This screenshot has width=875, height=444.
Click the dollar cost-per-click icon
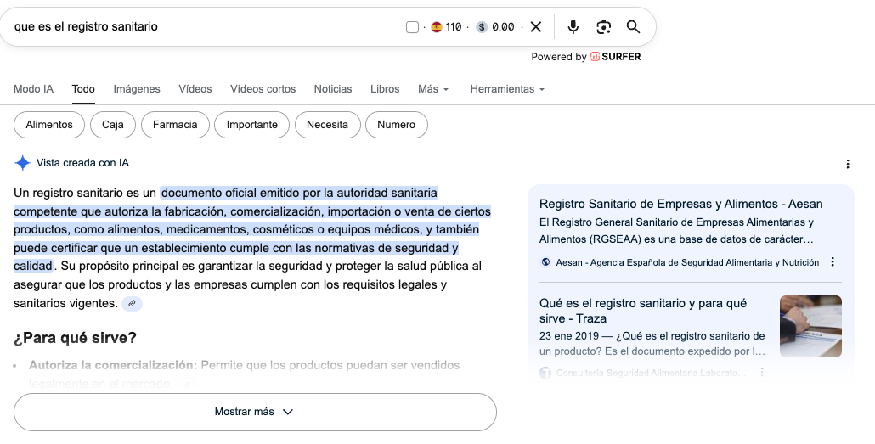click(x=482, y=27)
